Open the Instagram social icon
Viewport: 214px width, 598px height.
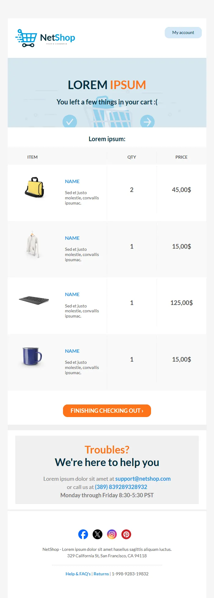click(x=112, y=534)
